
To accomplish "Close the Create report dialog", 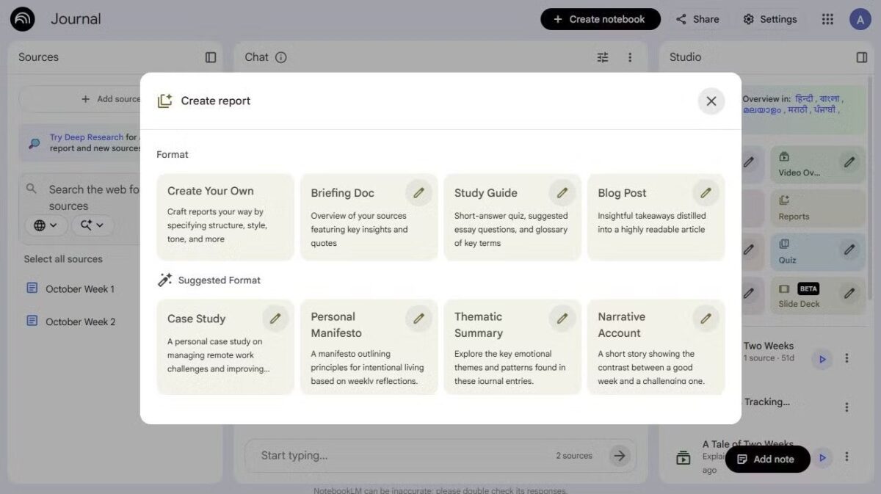I will pyautogui.click(x=711, y=101).
